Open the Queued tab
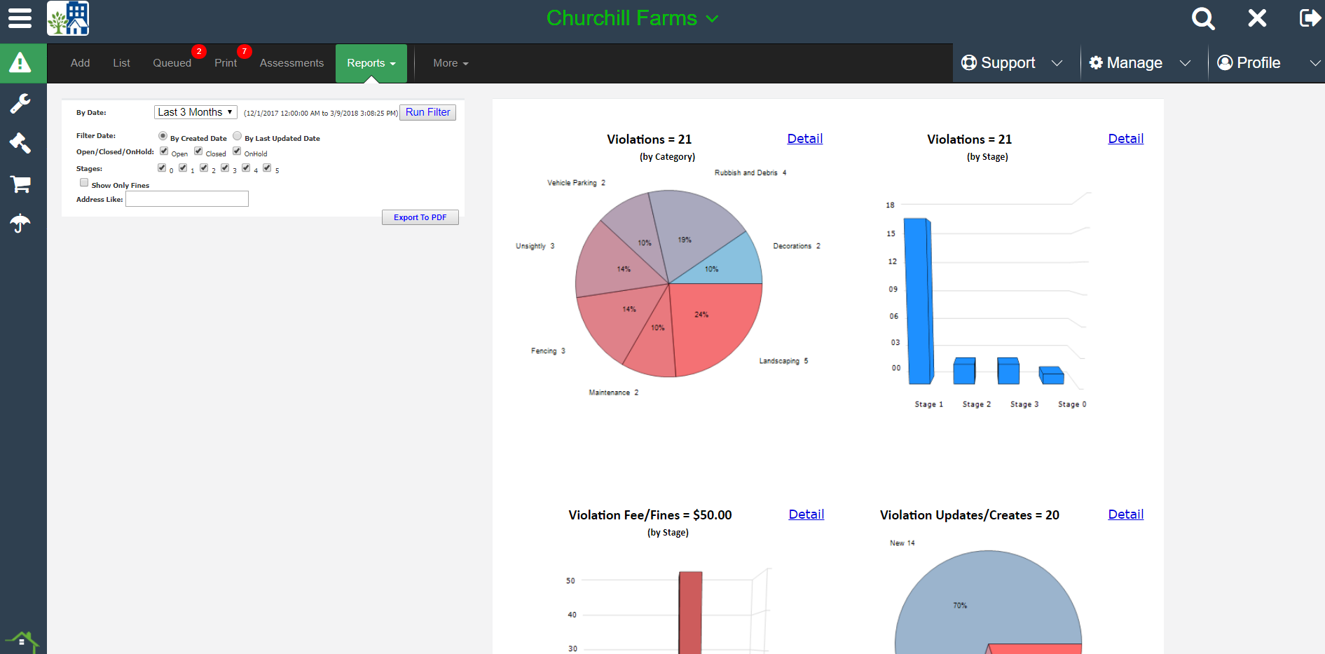1325x654 pixels. coord(172,63)
